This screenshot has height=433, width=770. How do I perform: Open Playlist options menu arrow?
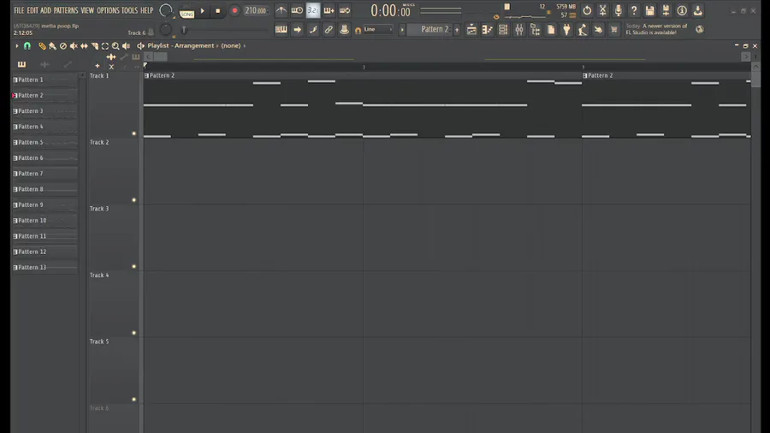[x=17, y=45]
